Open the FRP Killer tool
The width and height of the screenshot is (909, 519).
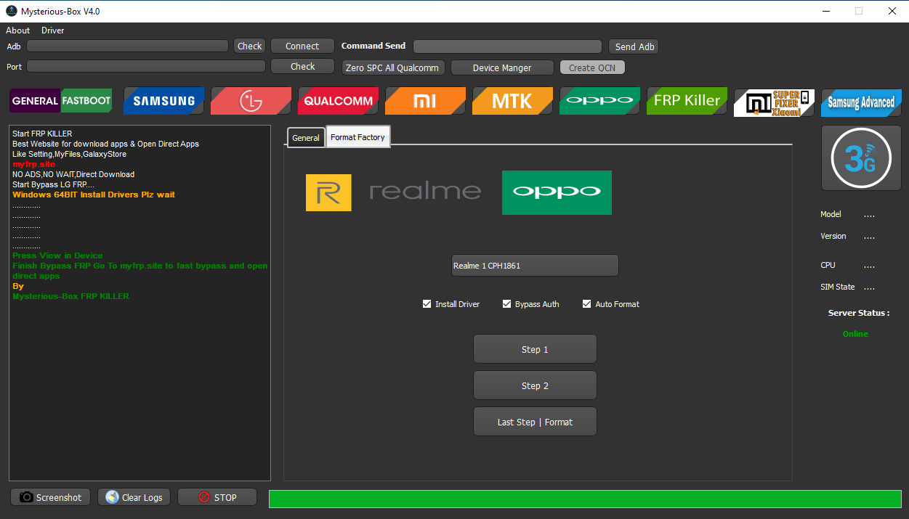pos(686,101)
